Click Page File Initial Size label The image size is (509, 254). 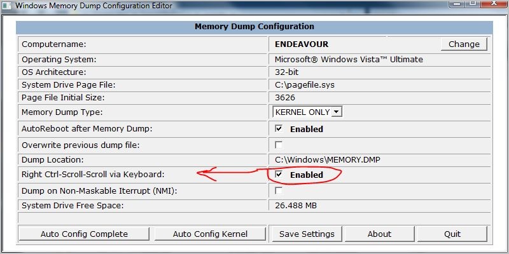(x=63, y=97)
